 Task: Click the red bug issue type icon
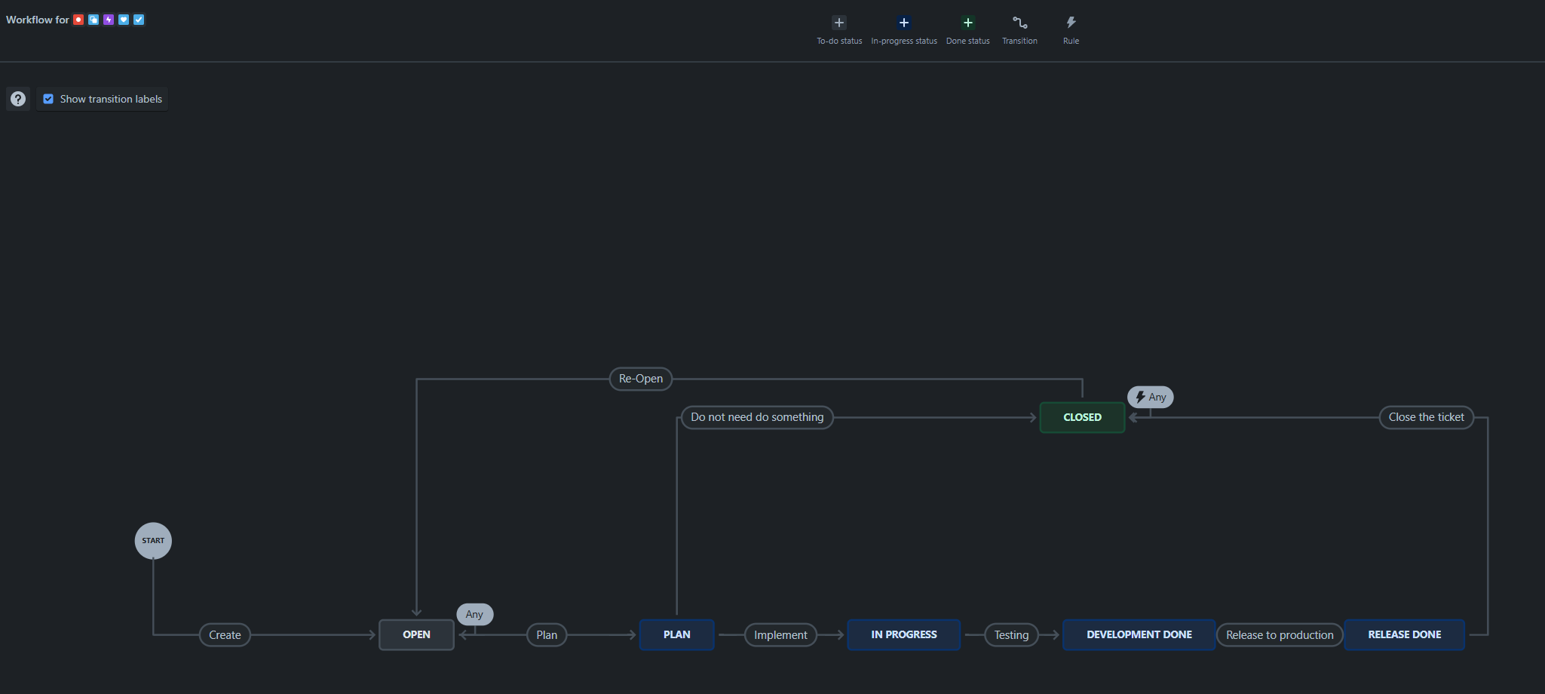pyautogui.click(x=78, y=20)
